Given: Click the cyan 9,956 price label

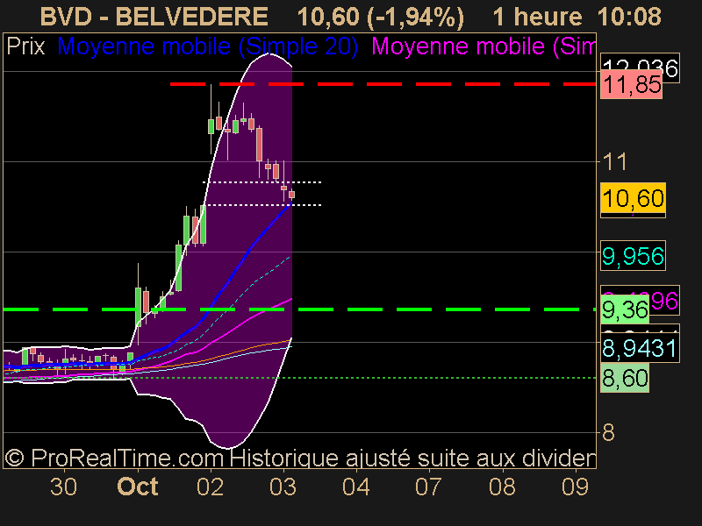Looking at the screenshot, I should coord(633,256).
